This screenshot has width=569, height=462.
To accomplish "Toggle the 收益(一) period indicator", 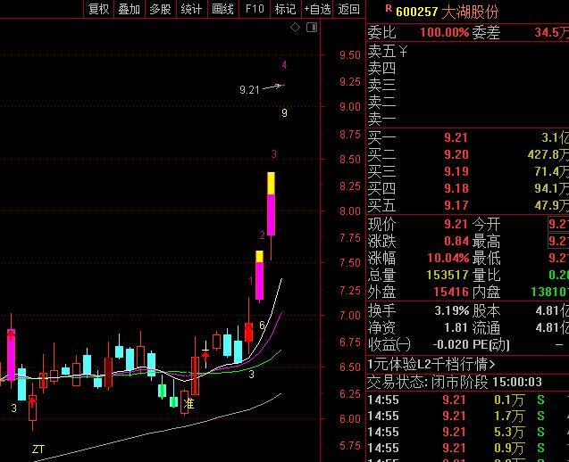I will 389,344.
